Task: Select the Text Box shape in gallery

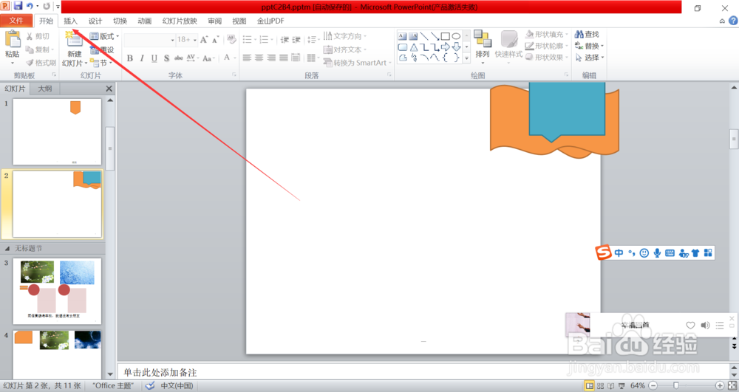Action: click(x=402, y=36)
